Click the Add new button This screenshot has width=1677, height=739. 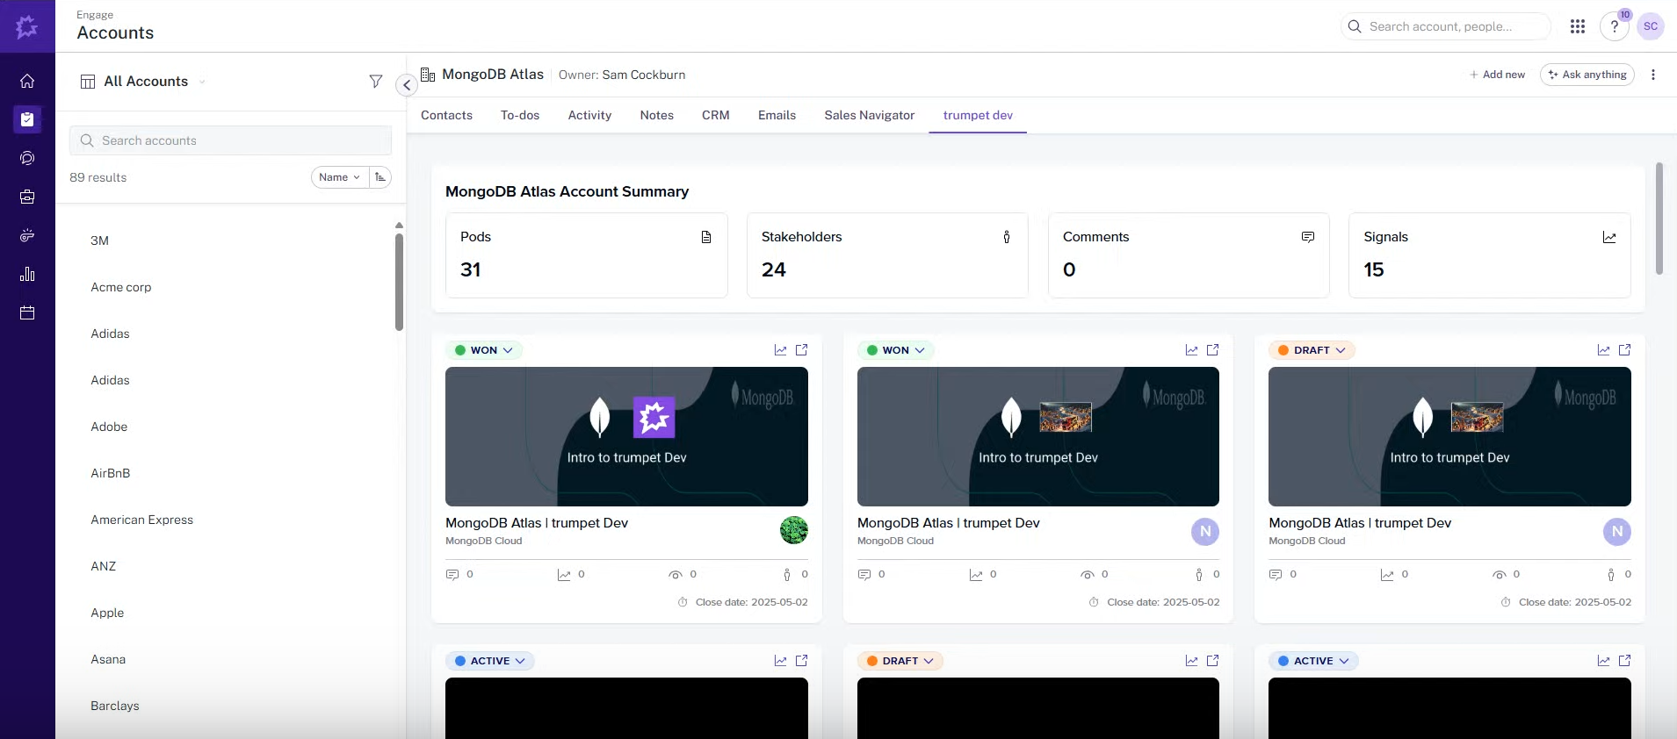pyautogui.click(x=1497, y=75)
